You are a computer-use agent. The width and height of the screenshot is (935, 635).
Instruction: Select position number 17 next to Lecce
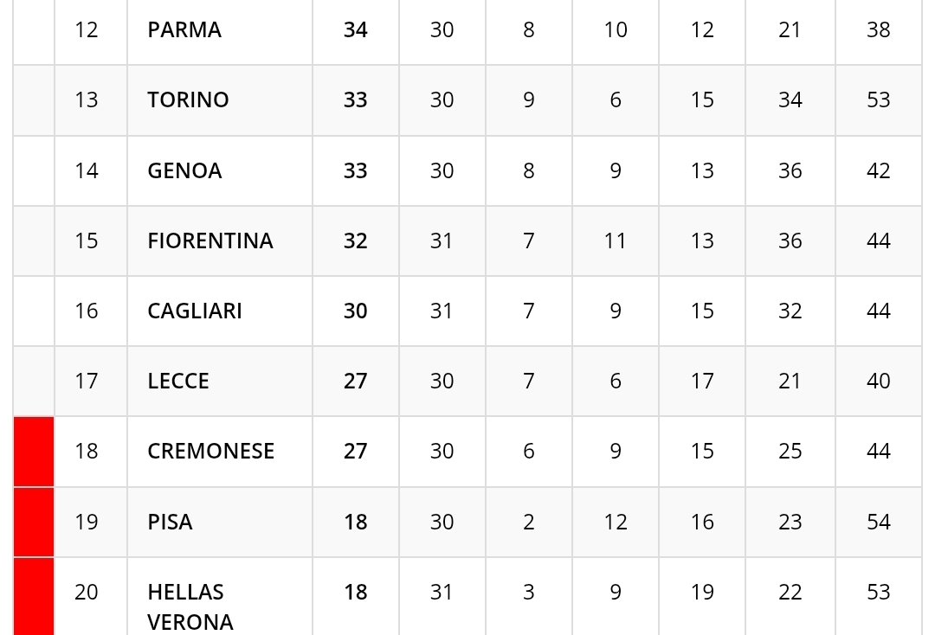pyautogui.click(x=87, y=382)
